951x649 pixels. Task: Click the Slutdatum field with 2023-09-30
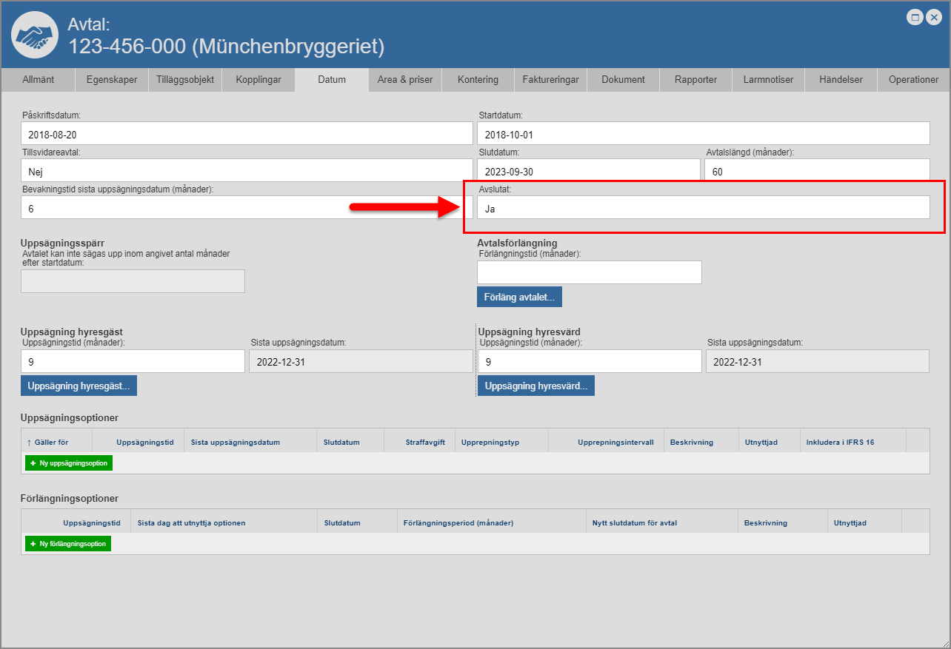click(588, 172)
